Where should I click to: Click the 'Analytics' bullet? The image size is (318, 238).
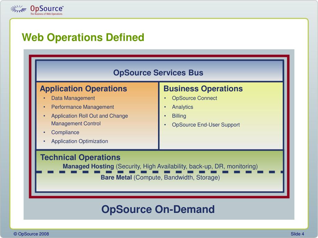183,107
